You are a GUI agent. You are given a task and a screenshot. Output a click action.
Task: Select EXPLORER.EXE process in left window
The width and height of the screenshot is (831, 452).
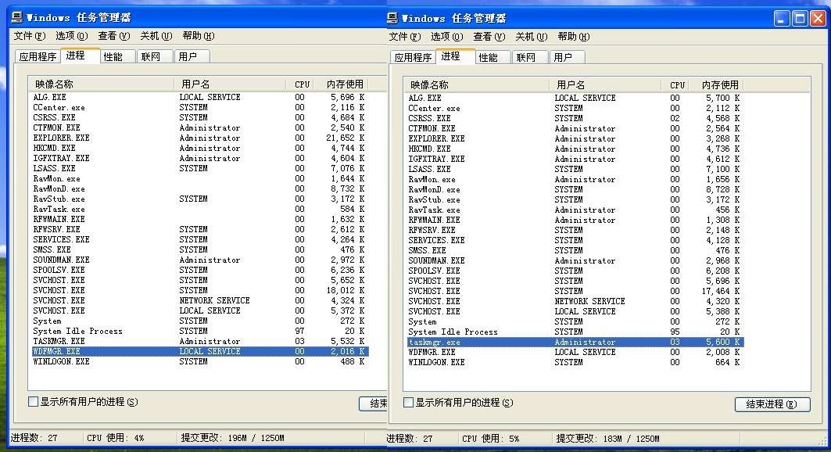pyautogui.click(x=199, y=138)
